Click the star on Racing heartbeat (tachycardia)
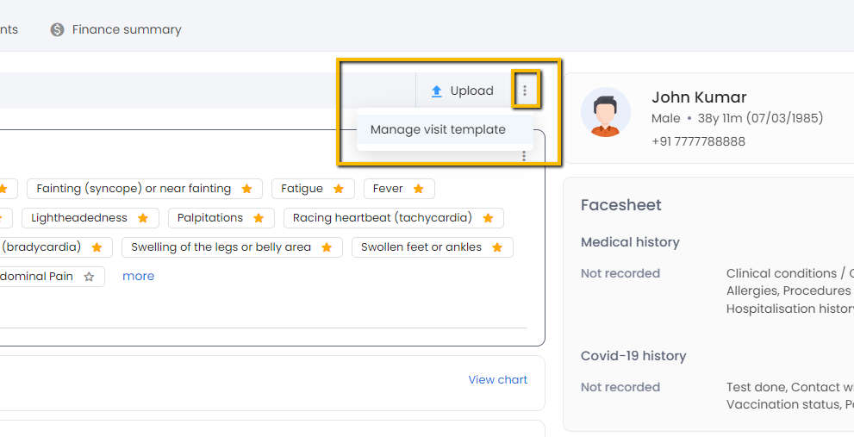Viewport: 854px width, 437px height. [x=488, y=218]
